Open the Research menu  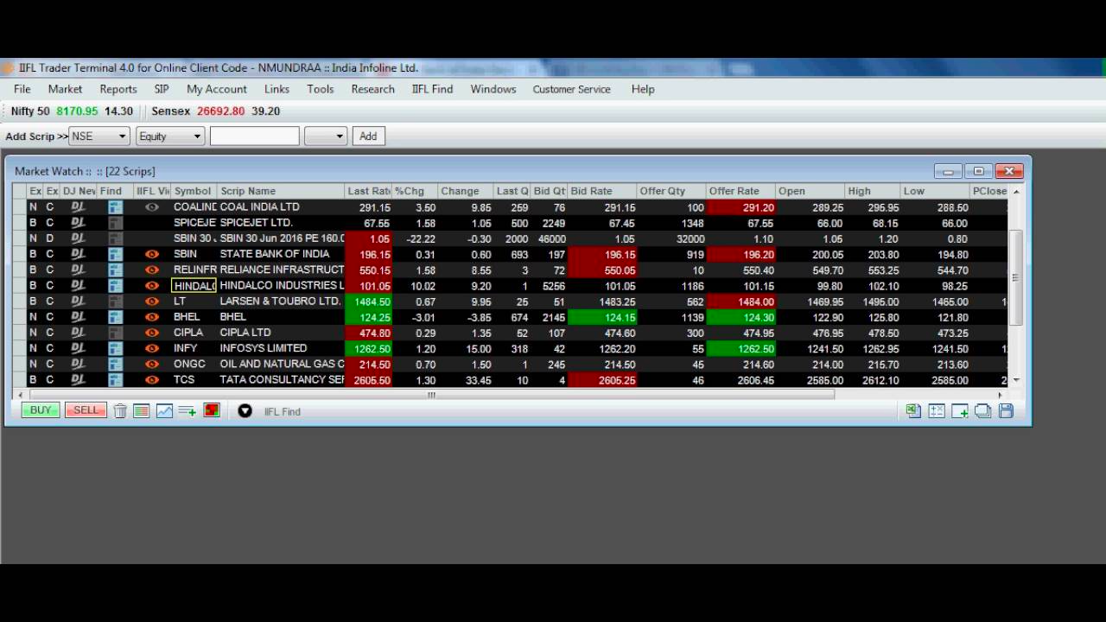372,89
